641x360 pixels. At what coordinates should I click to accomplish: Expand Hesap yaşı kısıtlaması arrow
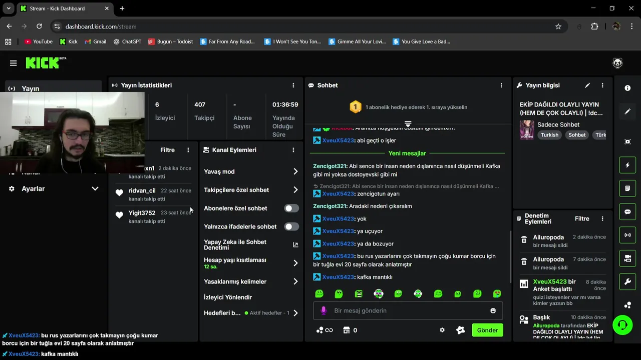coord(295,263)
